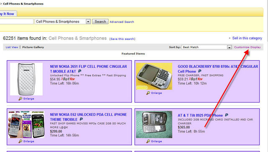Click the $365.00 price text

(x=184, y=127)
